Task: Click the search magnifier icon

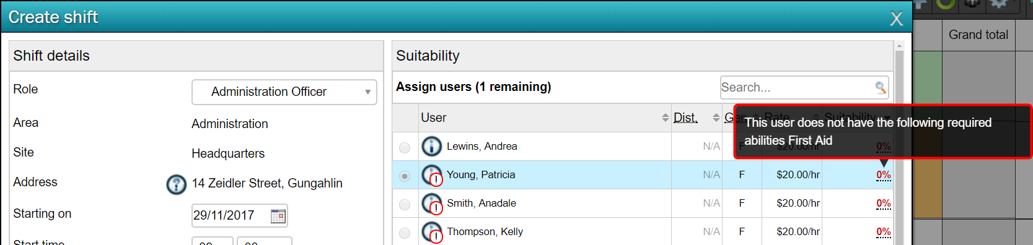Action: tap(881, 88)
